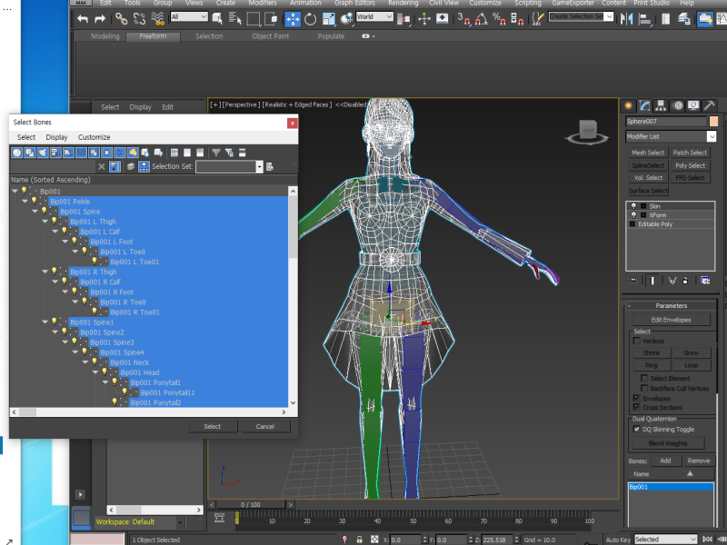This screenshot has height=545, width=727.
Task: Click the Undo arrow in main toolbar
Action: pos(83,18)
